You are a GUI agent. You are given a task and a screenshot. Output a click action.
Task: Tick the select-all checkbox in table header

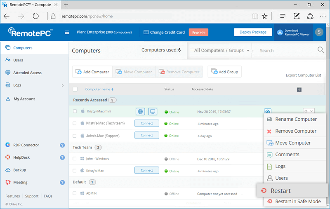coord(75,89)
